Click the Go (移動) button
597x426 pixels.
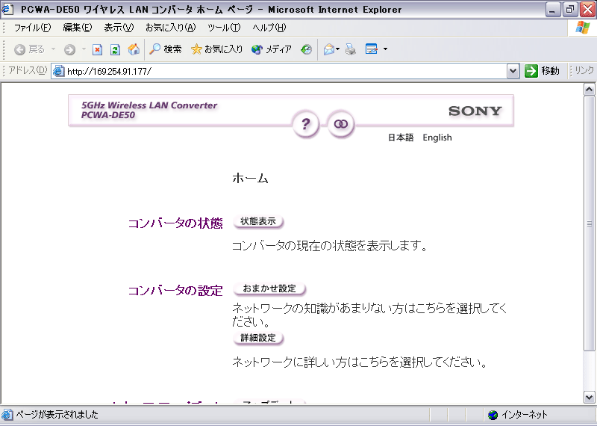click(542, 71)
